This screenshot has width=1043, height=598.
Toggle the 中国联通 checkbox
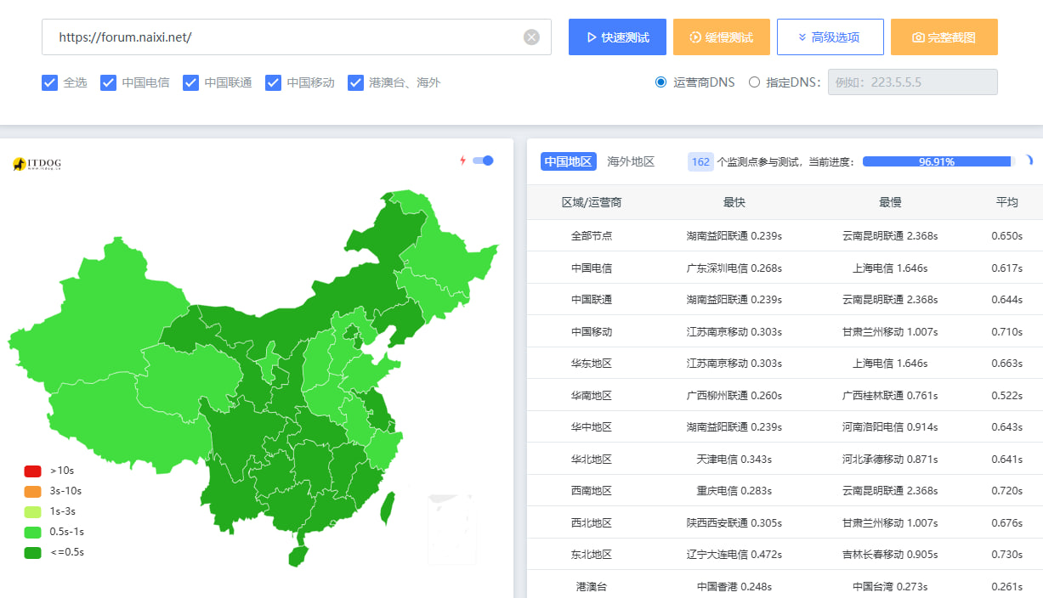tap(190, 82)
